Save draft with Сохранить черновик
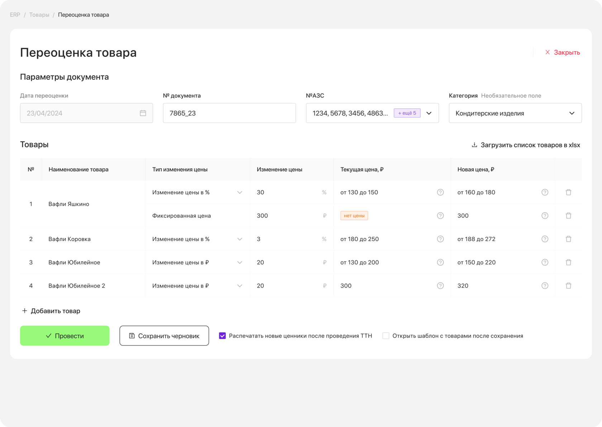Image resolution: width=602 pixels, height=427 pixels. 164,336
